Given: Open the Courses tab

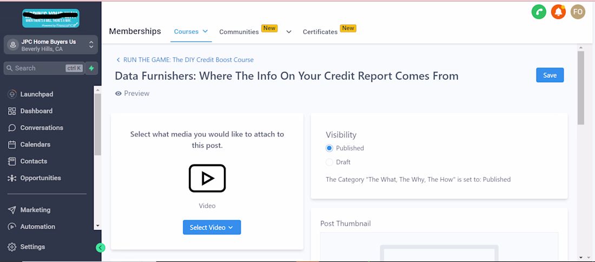Looking at the screenshot, I should 186,31.
